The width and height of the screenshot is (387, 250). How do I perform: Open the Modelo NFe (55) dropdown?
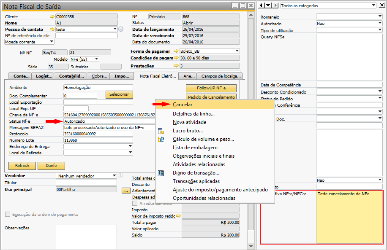pyautogui.click(x=97, y=59)
